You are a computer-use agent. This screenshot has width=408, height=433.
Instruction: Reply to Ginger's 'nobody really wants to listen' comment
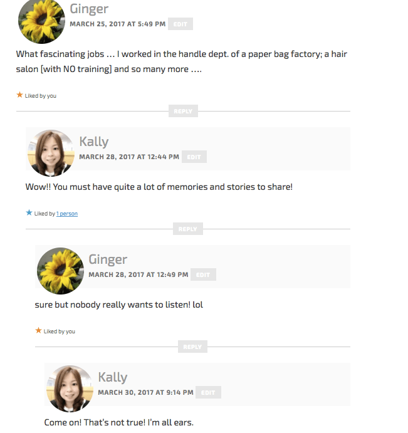192,347
